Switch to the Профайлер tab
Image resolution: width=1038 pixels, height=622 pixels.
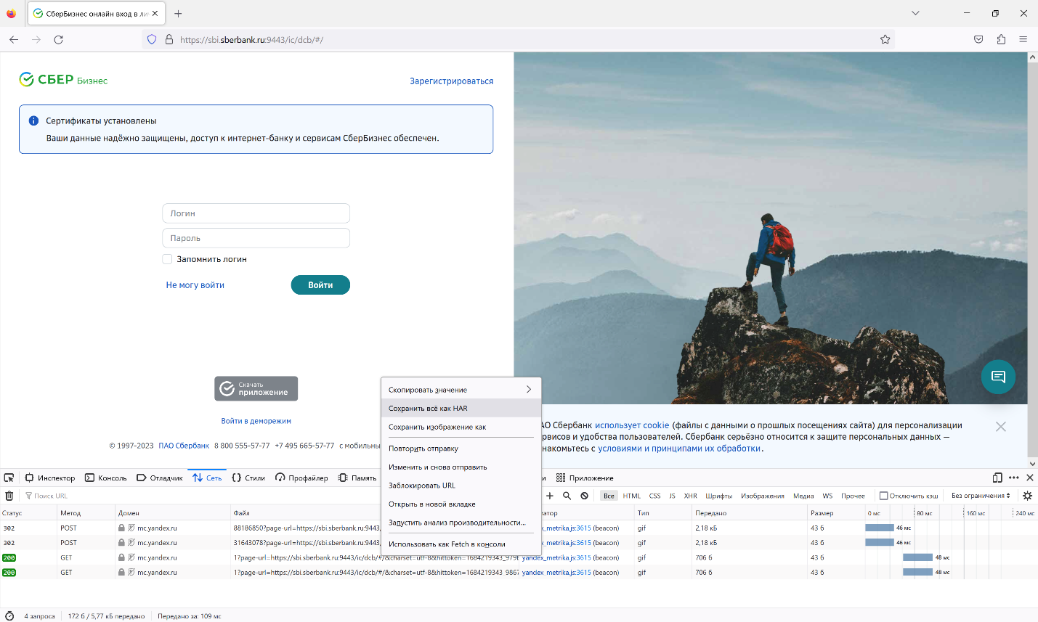(x=301, y=478)
